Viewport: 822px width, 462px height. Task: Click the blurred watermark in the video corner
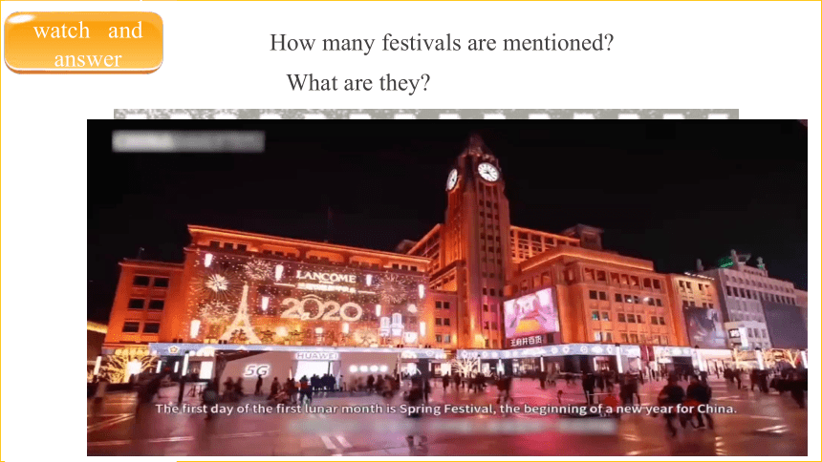point(188,141)
